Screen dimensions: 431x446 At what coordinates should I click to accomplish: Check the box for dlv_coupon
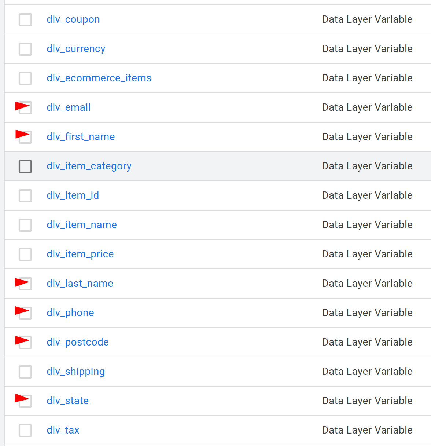(25, 20)
